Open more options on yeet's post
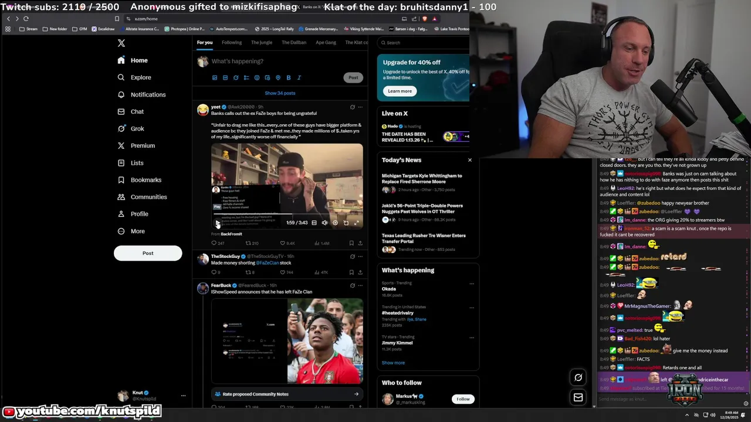Image resolution: width=751 pixels, height=422 pixels. pyautogui.click(x=360, y=107)
